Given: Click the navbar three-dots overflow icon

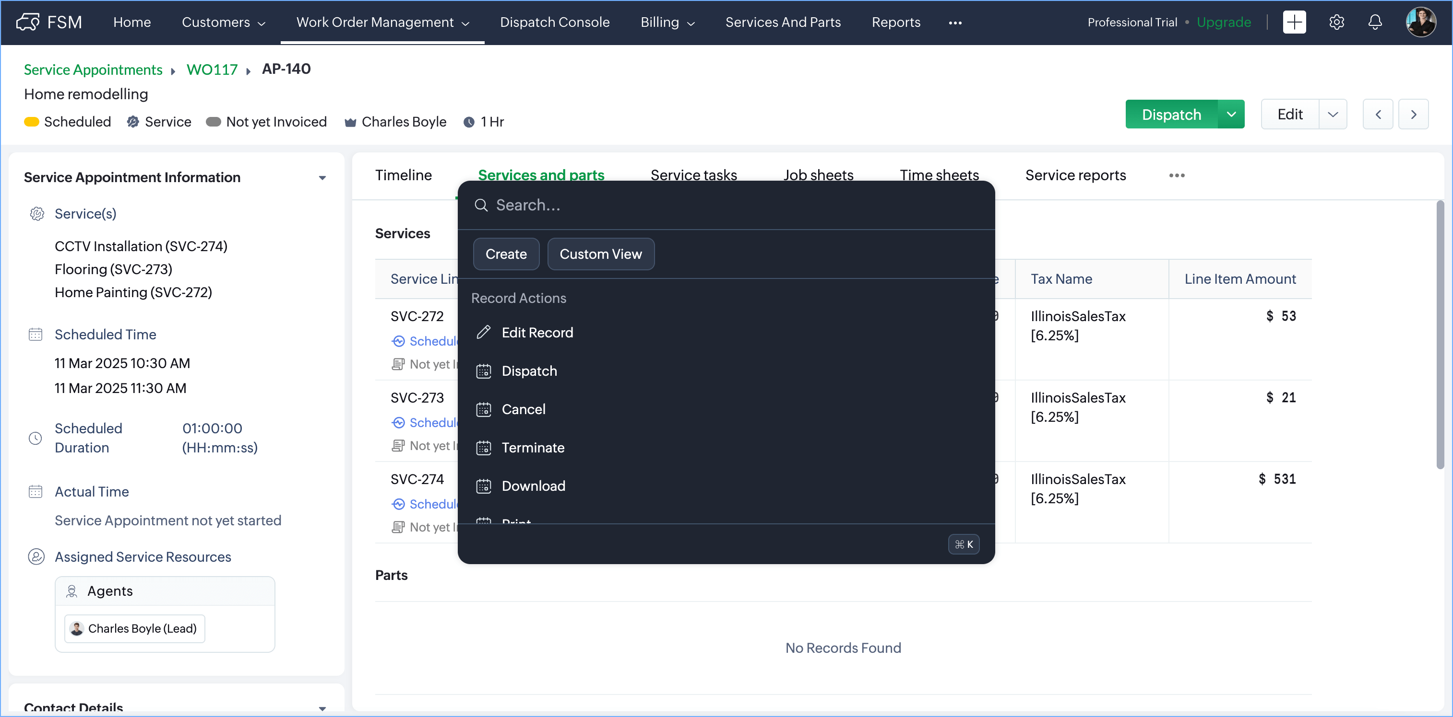Looking at the screenshot, I should pyautogui.click(x=955, y=23).
